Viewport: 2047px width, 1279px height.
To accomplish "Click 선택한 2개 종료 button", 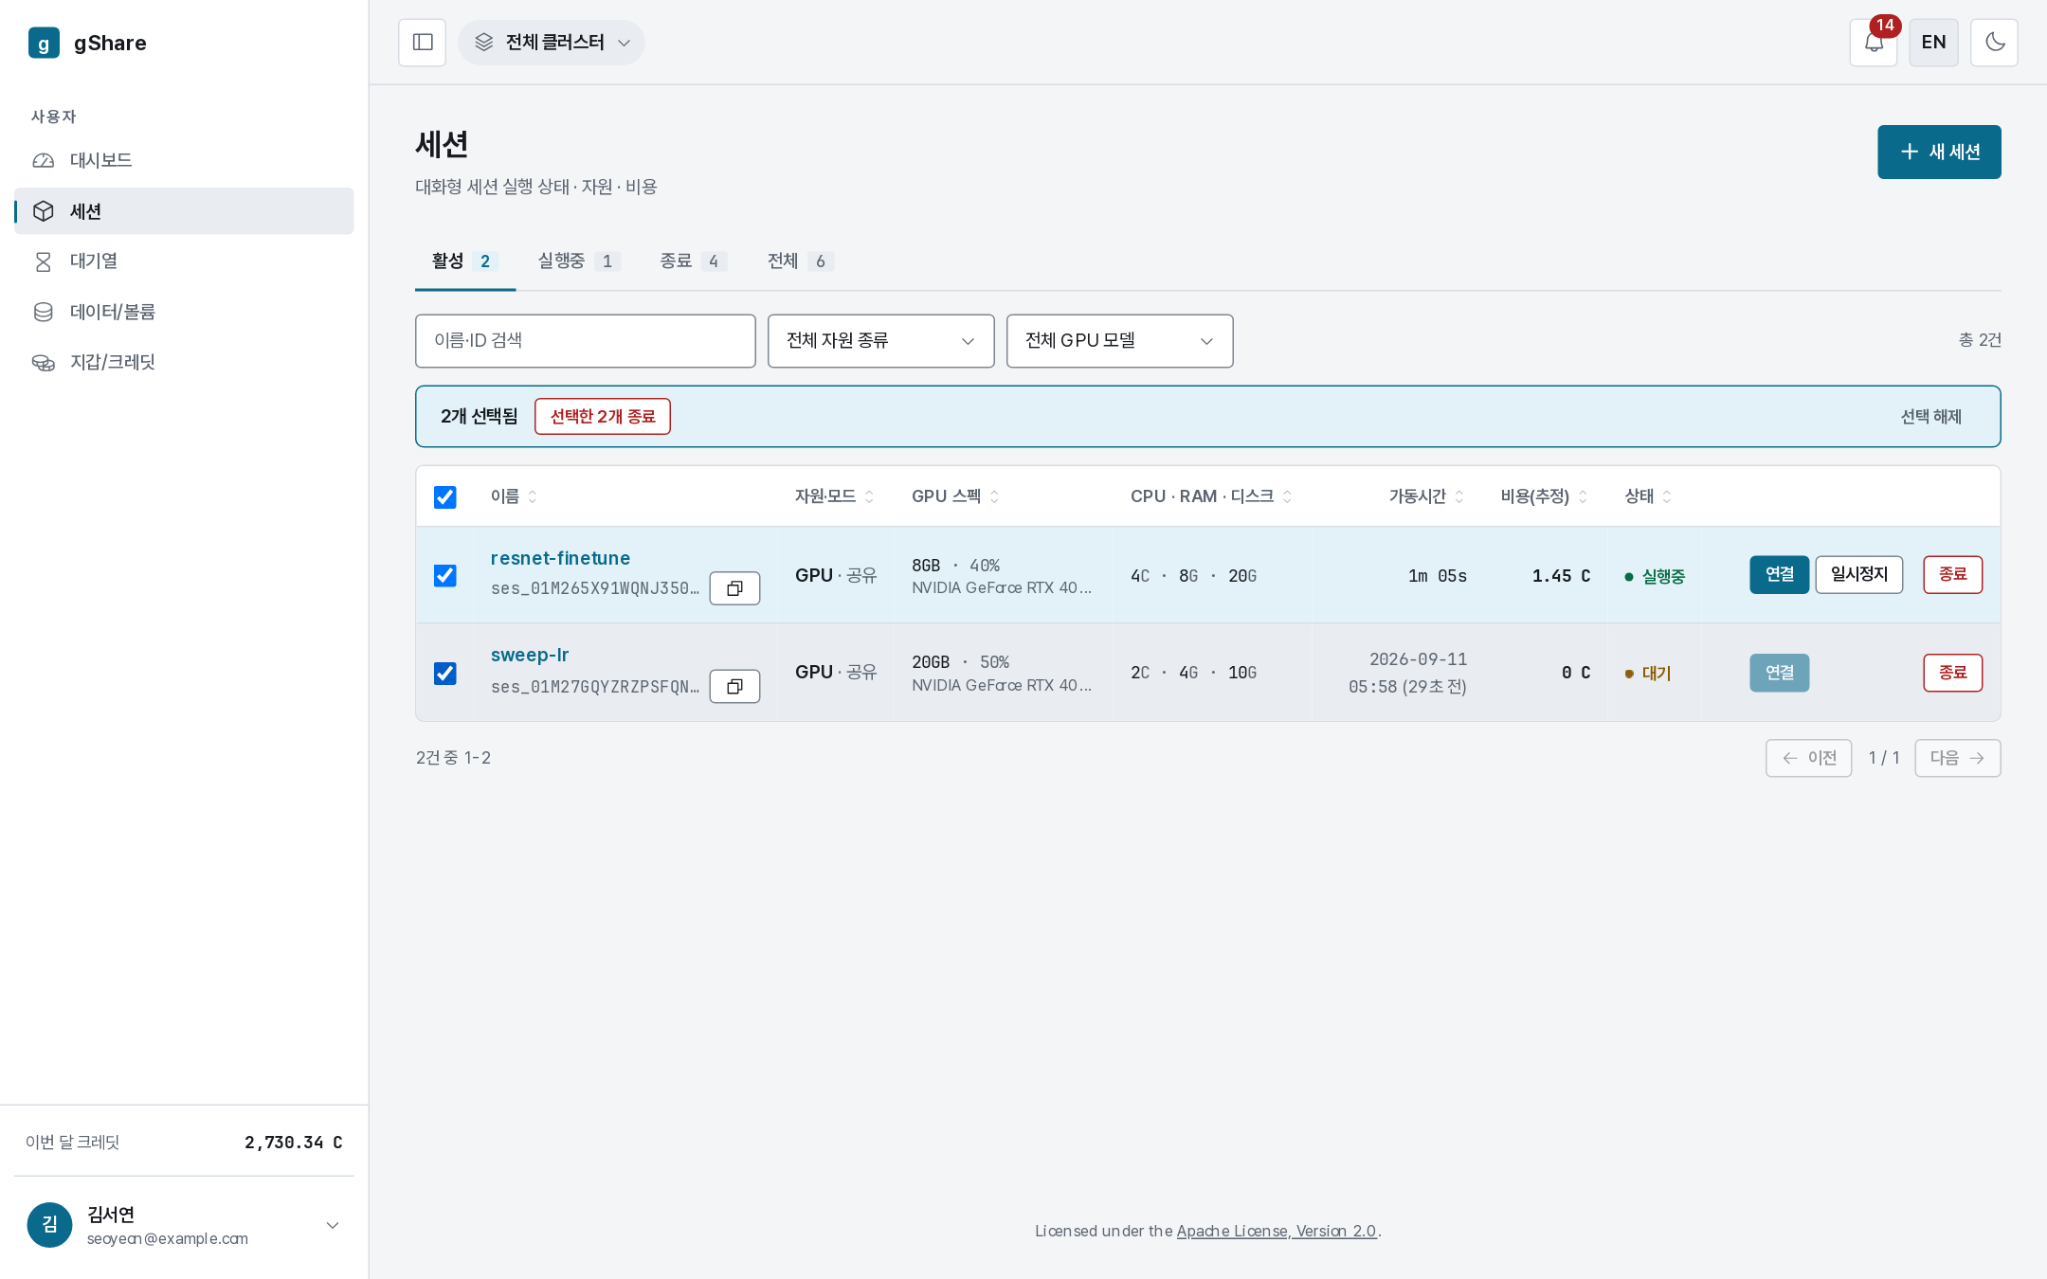I will click(603, 417).
